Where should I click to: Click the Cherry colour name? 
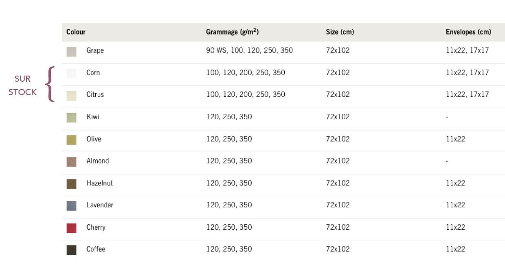[x=96, y=227]
